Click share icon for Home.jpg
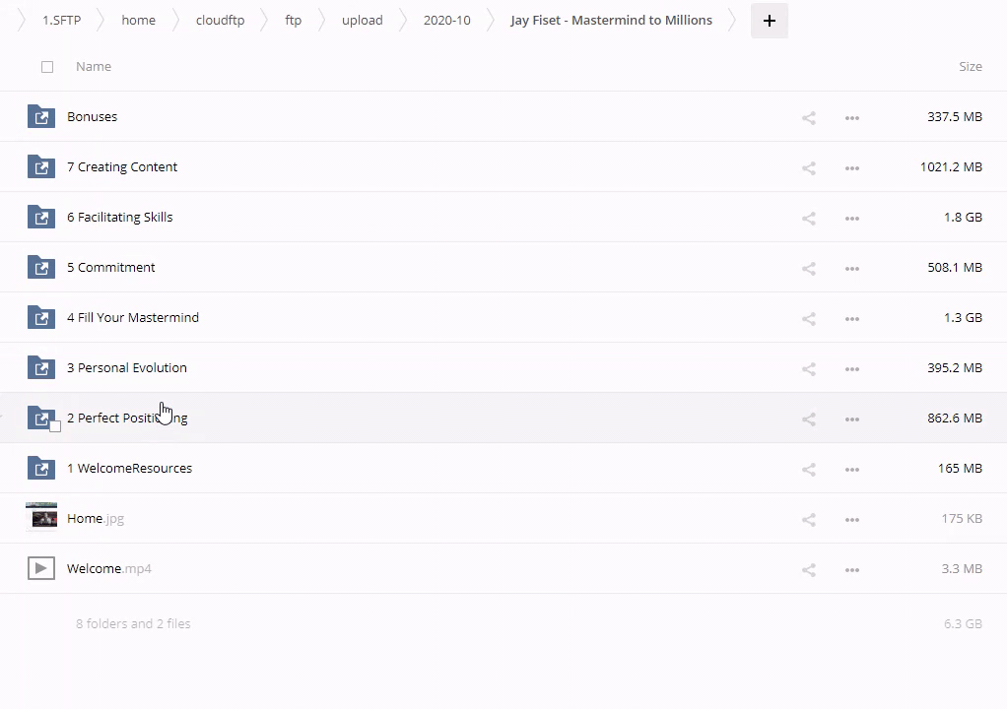Image resolution: width=1007 pixels, height=709 pixels. point(808,520)
